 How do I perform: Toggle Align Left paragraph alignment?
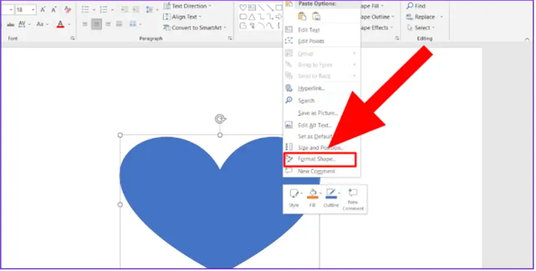click(x=85, y=24)
